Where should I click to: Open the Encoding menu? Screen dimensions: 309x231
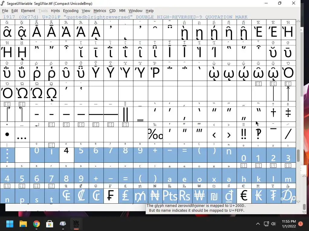click(71, 11)
